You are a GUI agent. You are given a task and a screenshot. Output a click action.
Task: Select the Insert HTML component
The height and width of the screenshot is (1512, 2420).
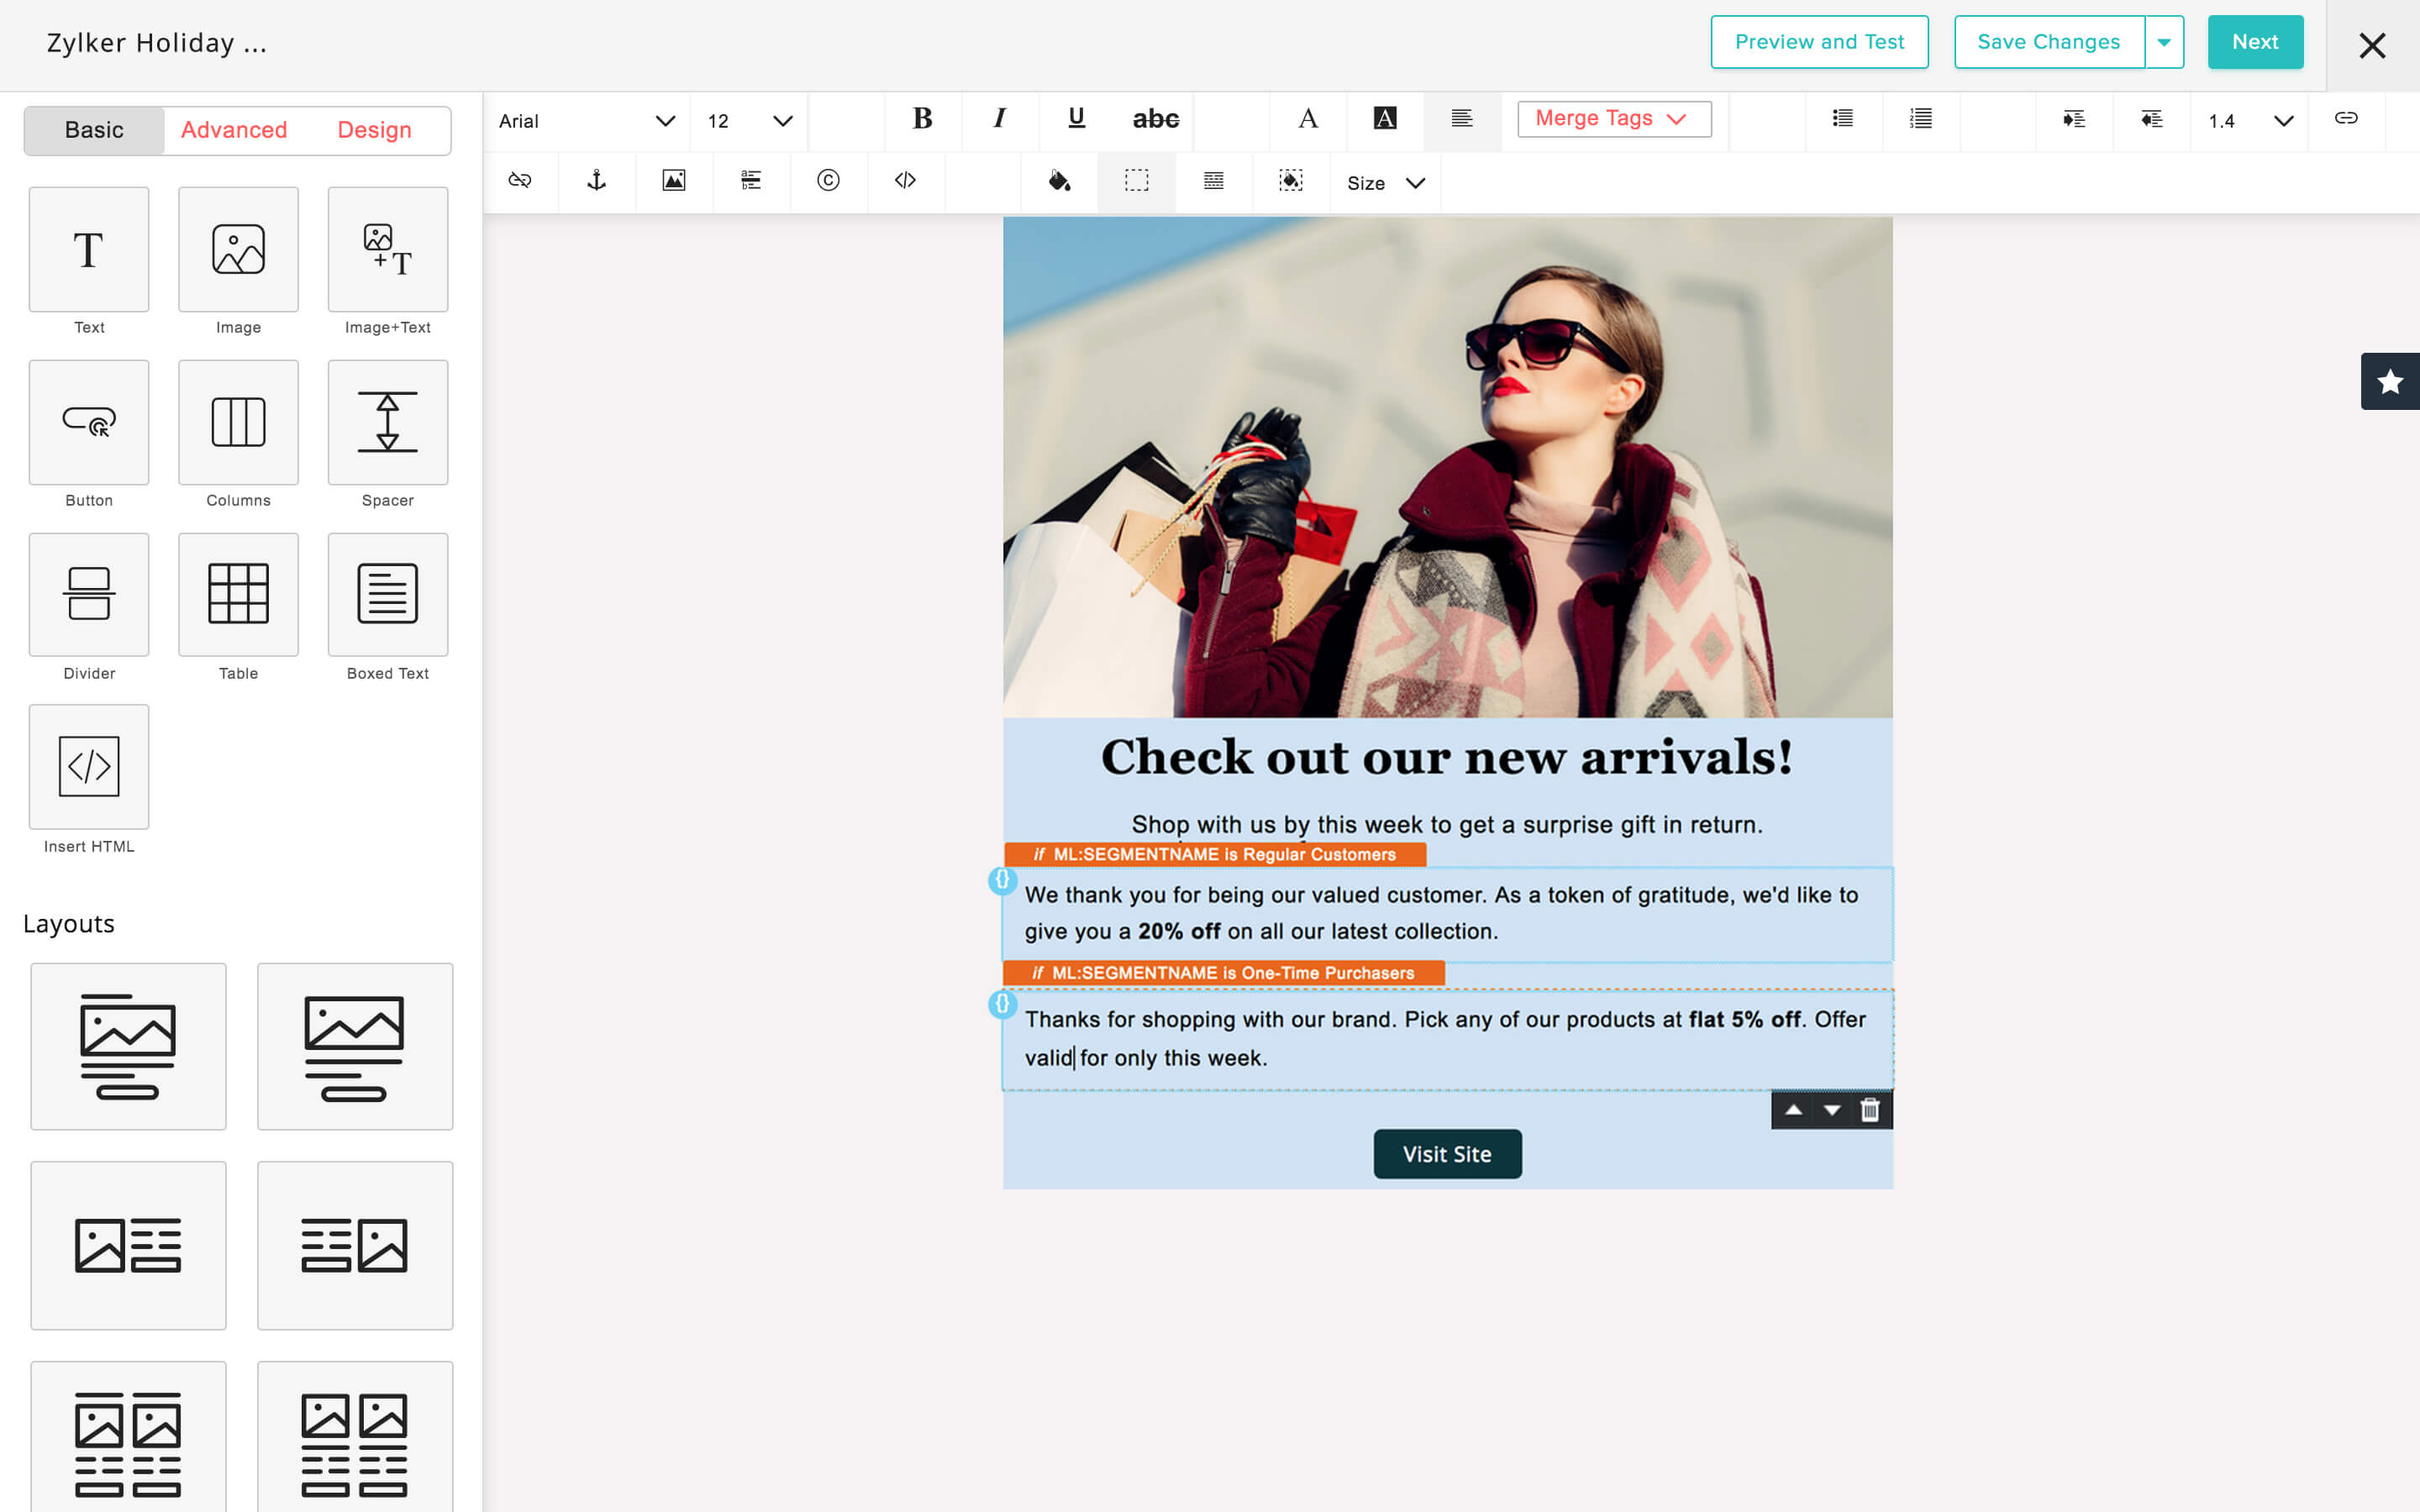click(89, 767)
